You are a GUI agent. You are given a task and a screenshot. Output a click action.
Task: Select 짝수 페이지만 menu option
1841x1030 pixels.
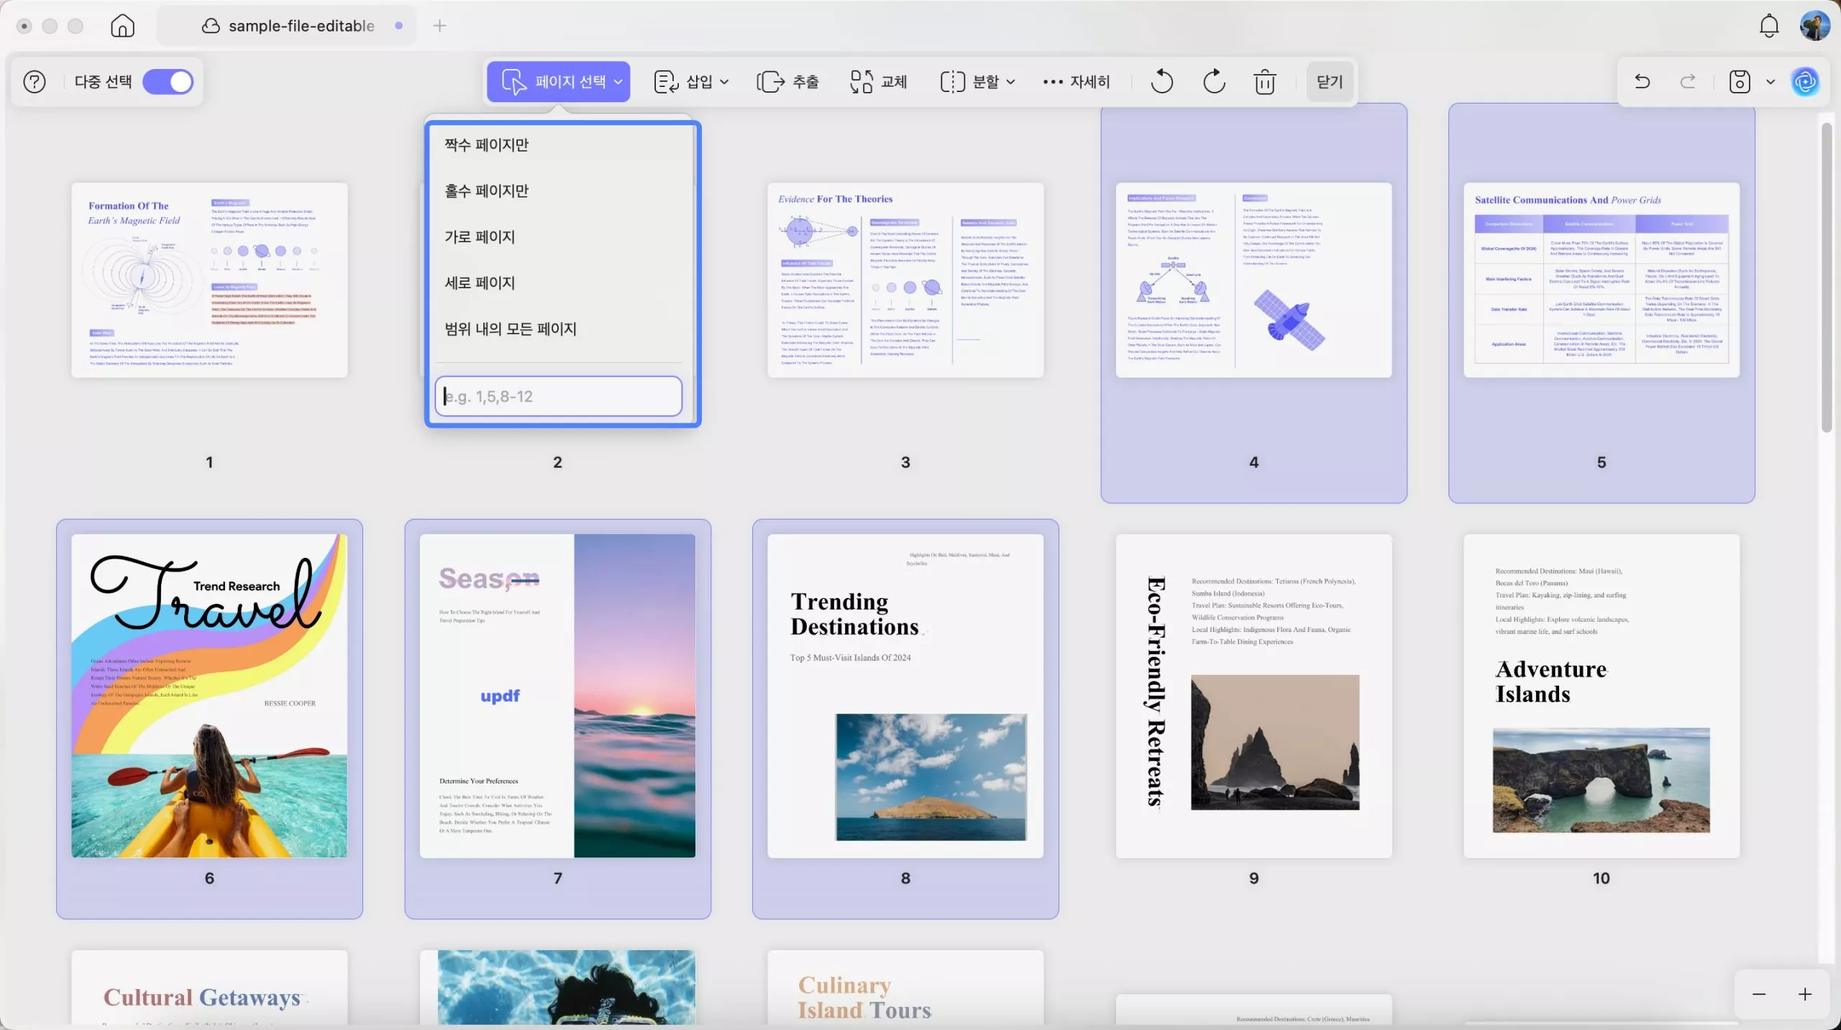click(x=559, y=145)
